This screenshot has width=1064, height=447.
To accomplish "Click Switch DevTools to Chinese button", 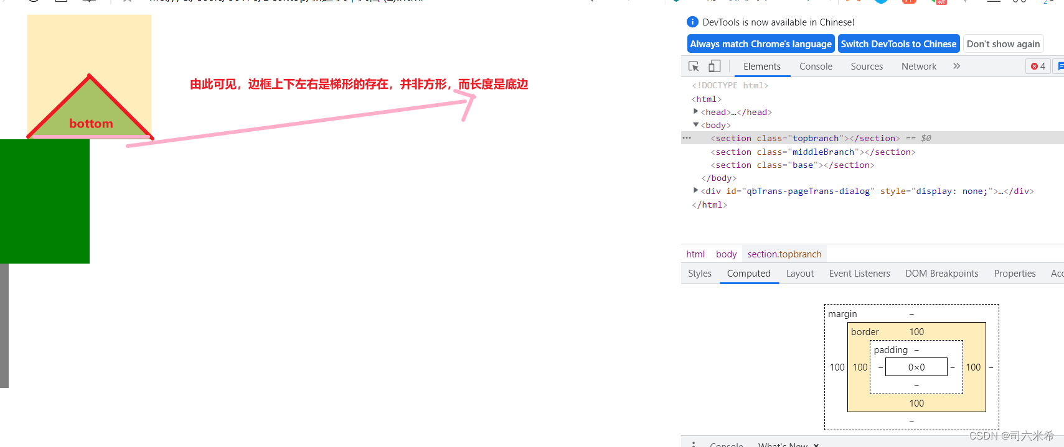I will coord(898,44).
